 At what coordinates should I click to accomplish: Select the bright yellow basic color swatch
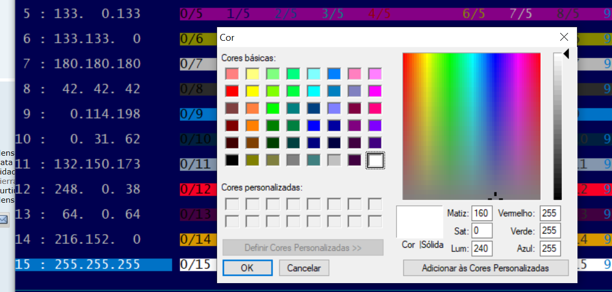pyautogui.click(x=253, y=91)
